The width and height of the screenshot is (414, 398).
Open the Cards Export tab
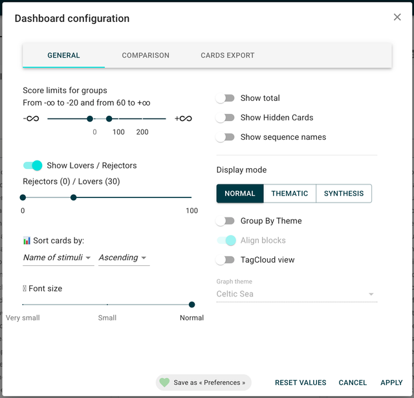tap(228, 56)
